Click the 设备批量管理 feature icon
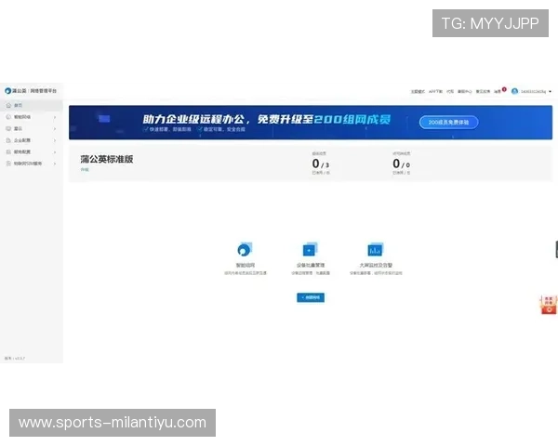The image size is (558, 446). (310, 249)
